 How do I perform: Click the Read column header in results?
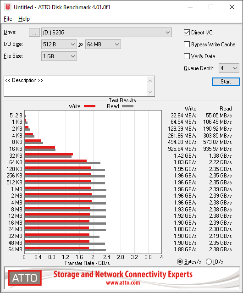pos(226,109)
